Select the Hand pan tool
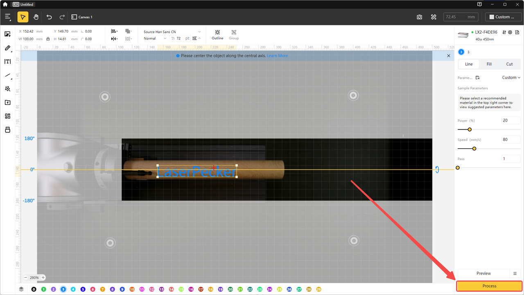 pyautogui.click(x=36, y=17)
